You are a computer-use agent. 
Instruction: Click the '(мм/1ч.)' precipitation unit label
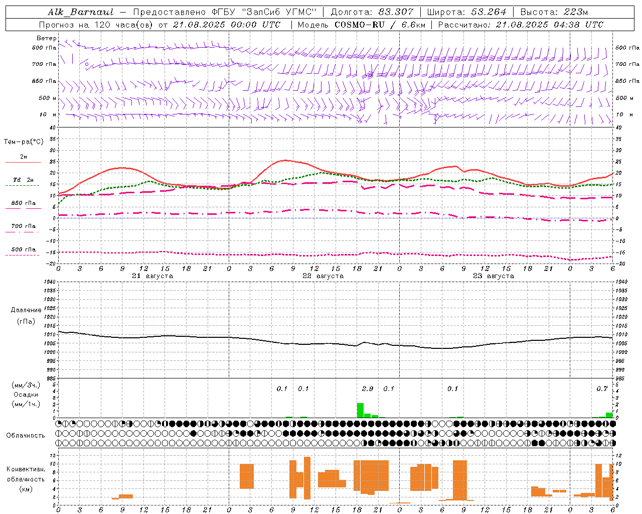click(26, 404)
